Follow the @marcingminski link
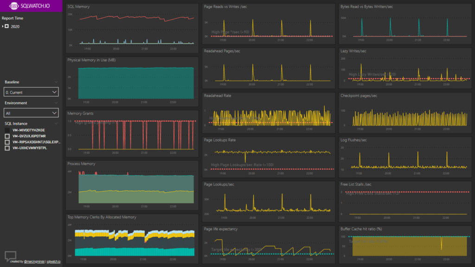Screen dimensions: 475x267 coord(34,261)
